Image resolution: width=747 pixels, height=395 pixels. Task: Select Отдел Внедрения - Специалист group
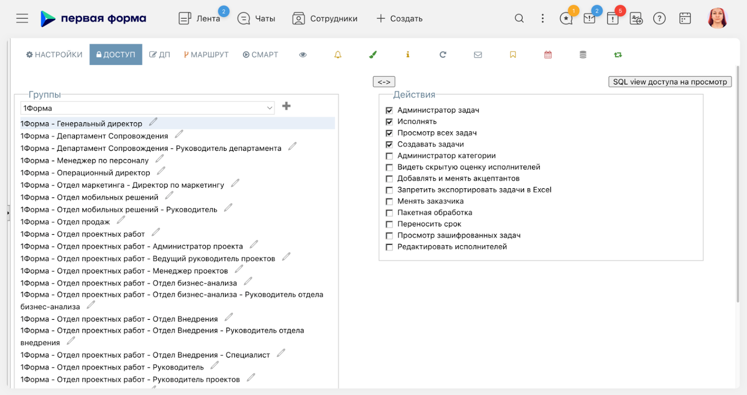click(x=145, y=355)
